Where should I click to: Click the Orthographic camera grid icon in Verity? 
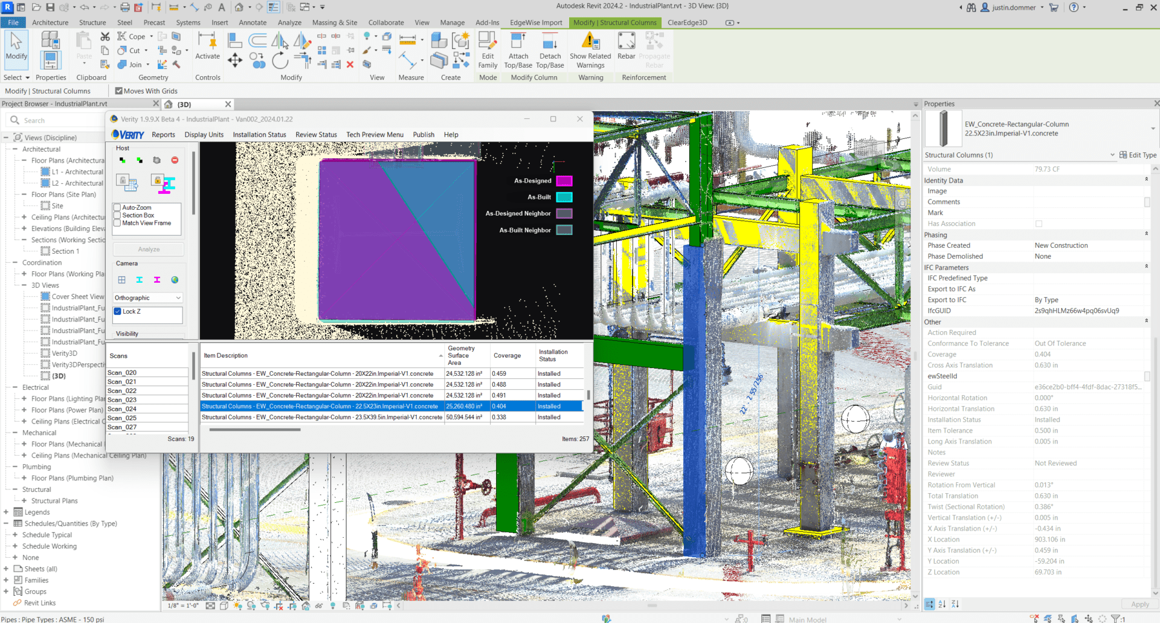pos(121,280)
